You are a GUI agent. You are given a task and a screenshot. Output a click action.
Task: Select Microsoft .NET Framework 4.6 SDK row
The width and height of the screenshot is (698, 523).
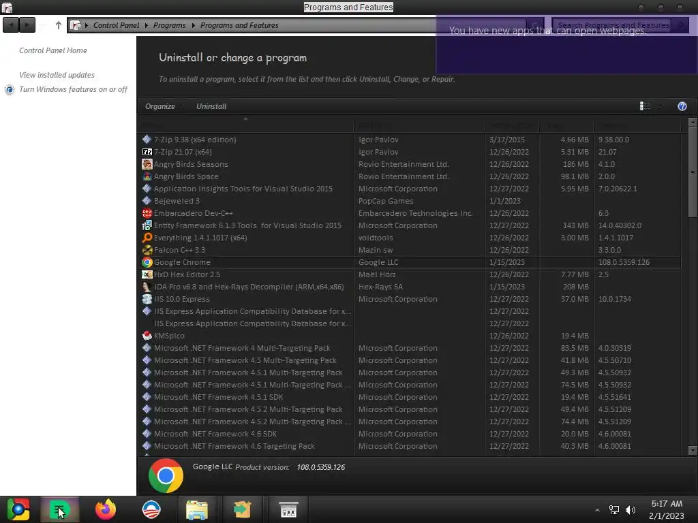click(409, 434)
